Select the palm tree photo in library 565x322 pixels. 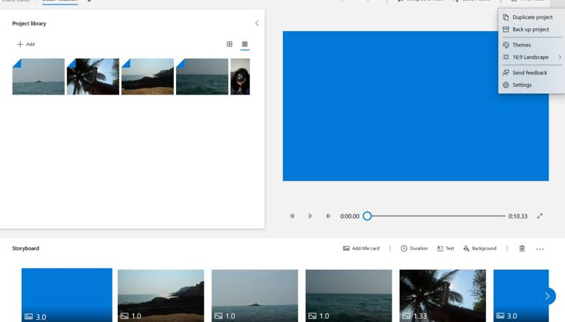[93, 77]
